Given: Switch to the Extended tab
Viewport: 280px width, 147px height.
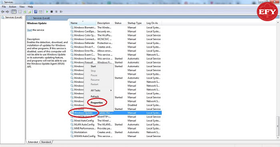Looking at the screenshot, I should 33,142.
